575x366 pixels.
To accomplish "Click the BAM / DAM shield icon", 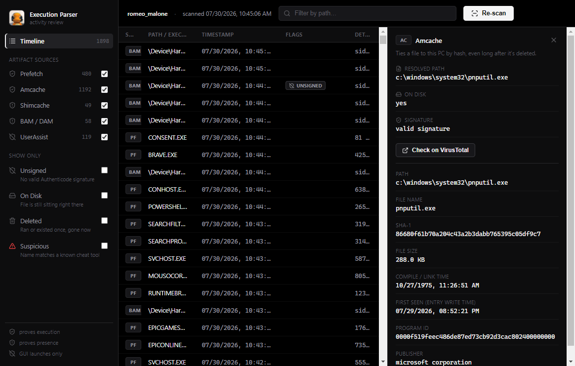I will point(12,121).
